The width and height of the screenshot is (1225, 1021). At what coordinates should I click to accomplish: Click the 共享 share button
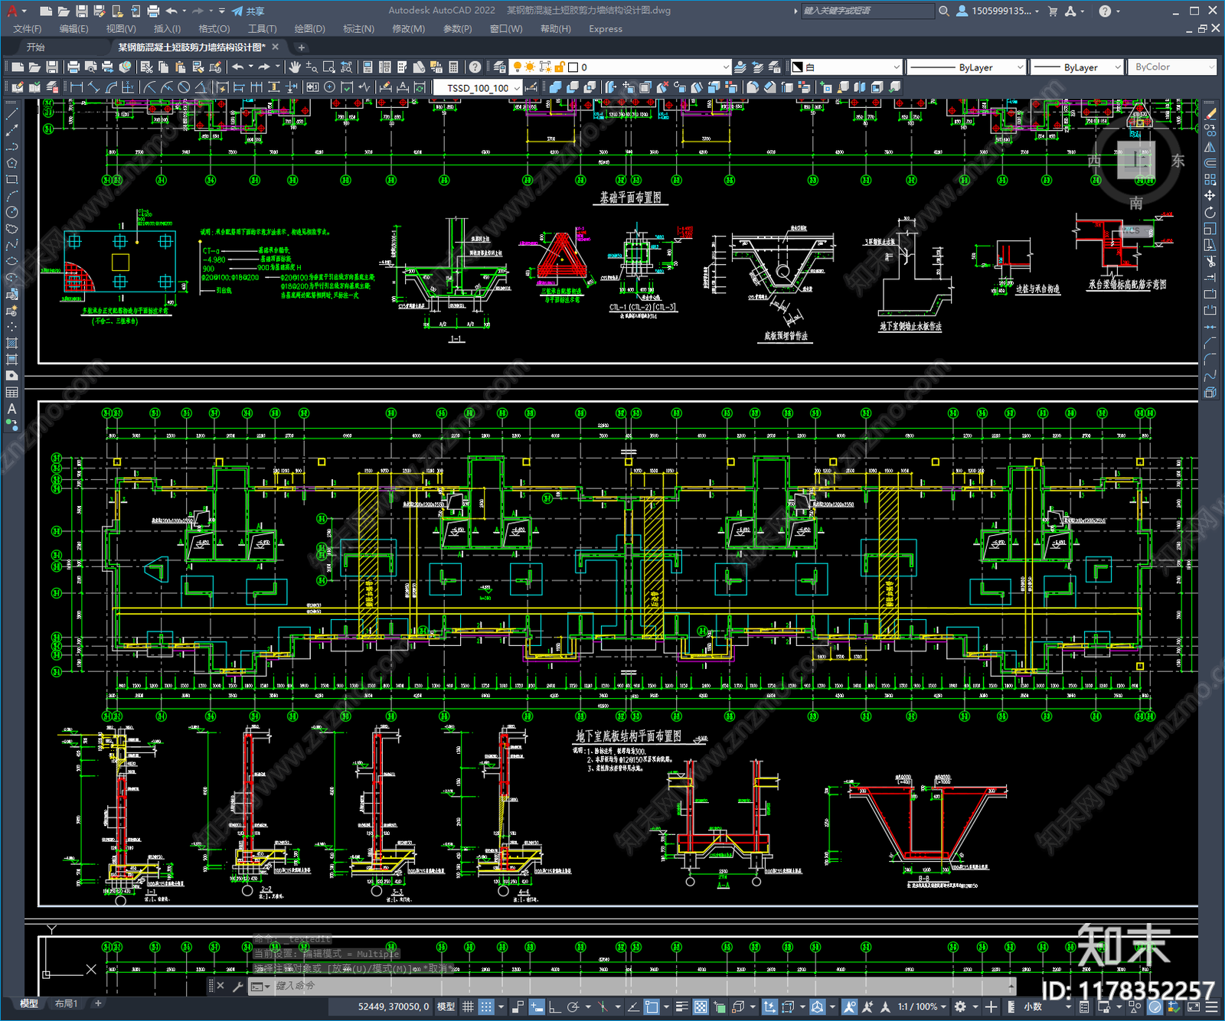click(x=248, y=11)
